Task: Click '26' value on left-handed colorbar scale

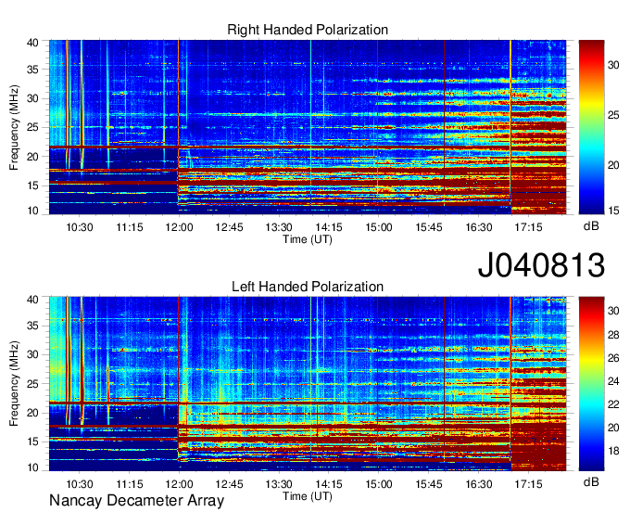Action: click(x=613, y=357)
